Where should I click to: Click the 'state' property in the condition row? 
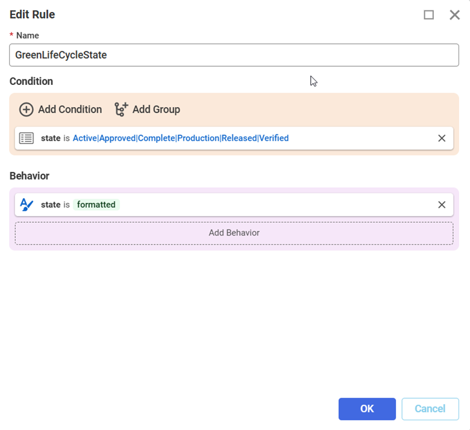tap(51, 139)
